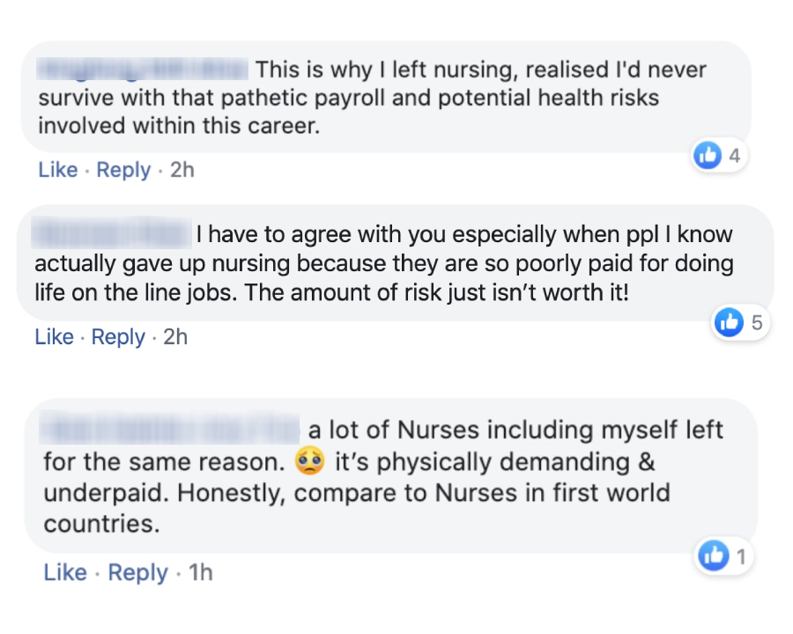Click the like count number 5

click(x=757, y=324)
